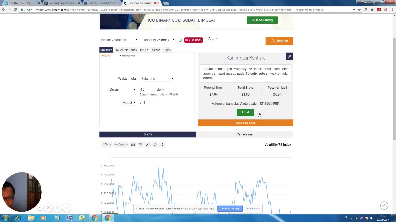Open the chart indicators icon

[133, 144]
